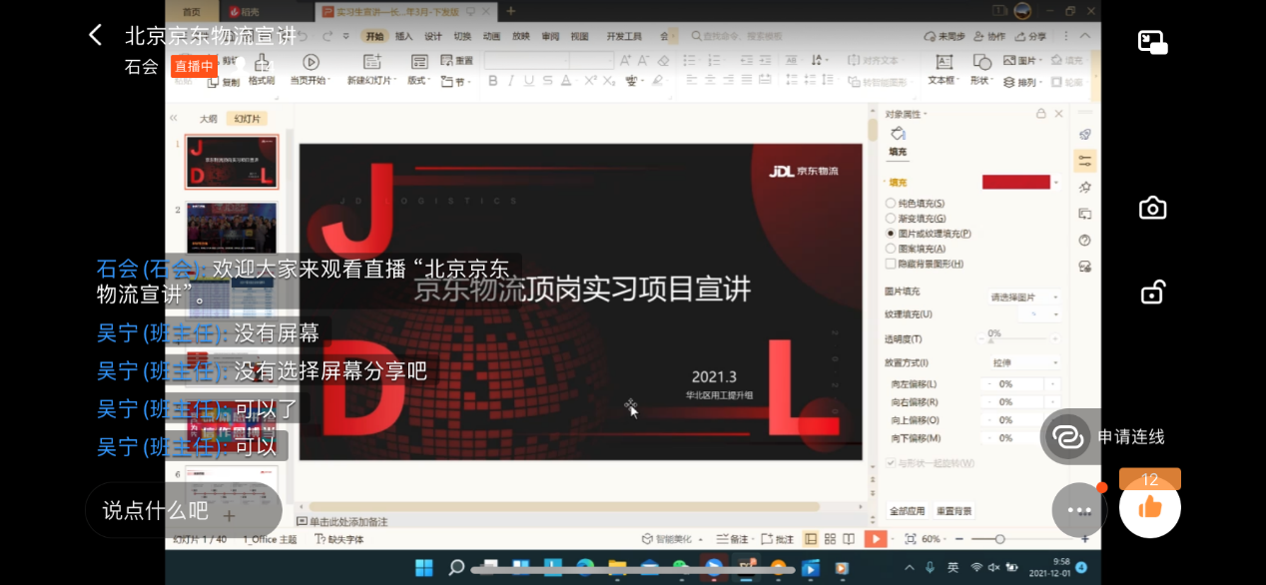Viewport: 1266px width, 585px height.
Task: Click the 新建幻灯片 icon
Action: [373, 62]
